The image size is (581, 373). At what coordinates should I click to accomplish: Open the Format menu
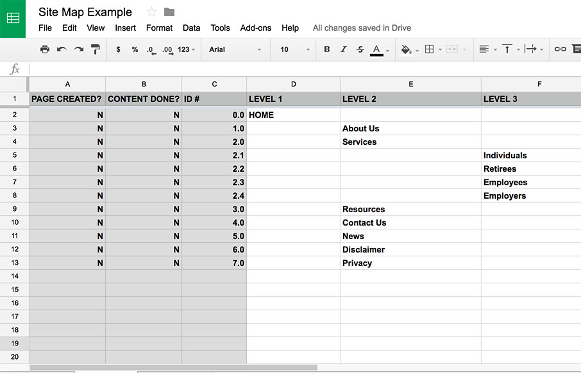point(159,28)
